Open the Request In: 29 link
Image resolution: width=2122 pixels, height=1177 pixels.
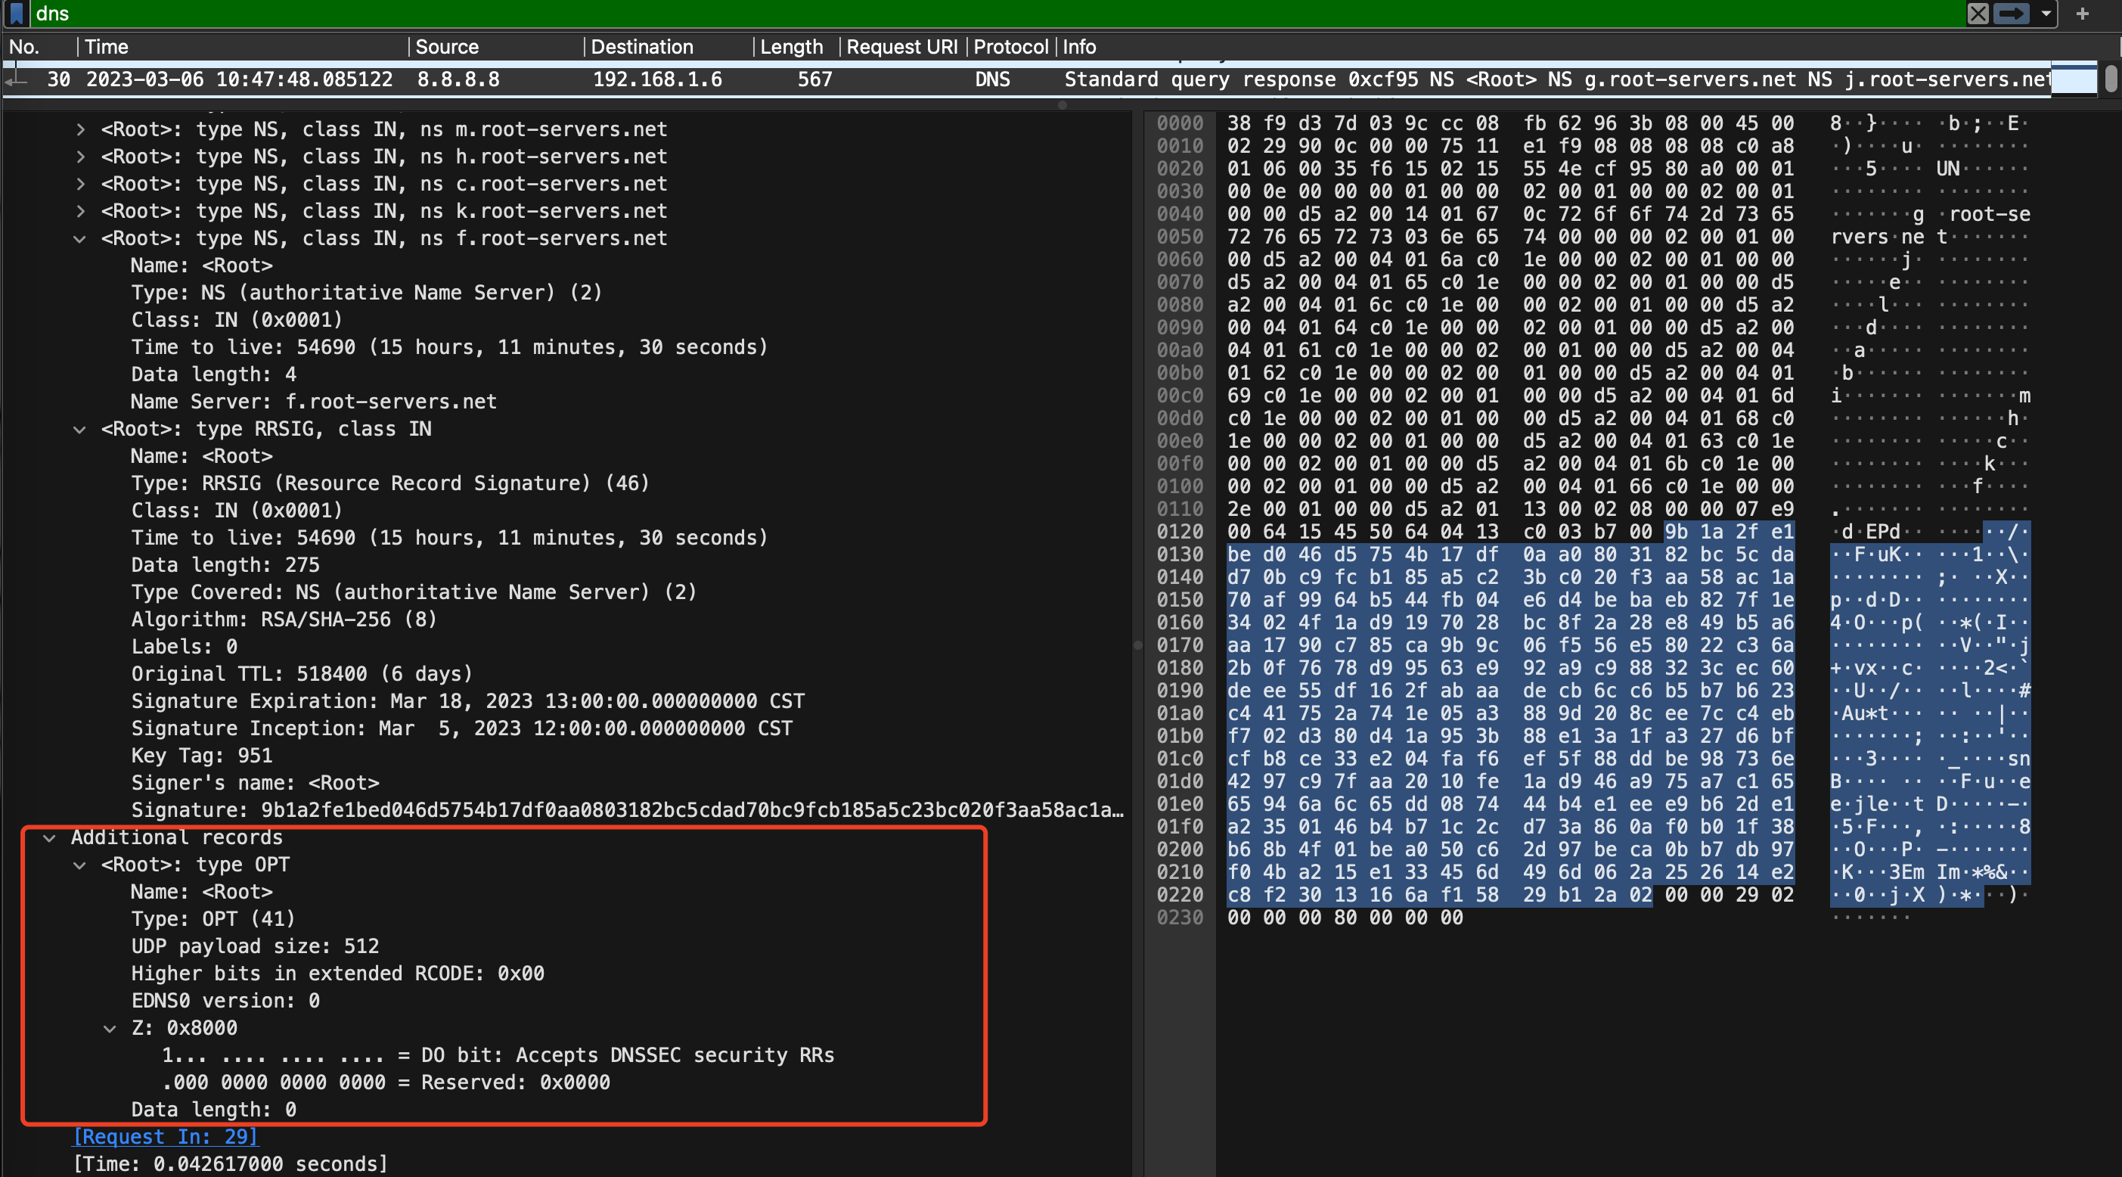coord(166,1137)
